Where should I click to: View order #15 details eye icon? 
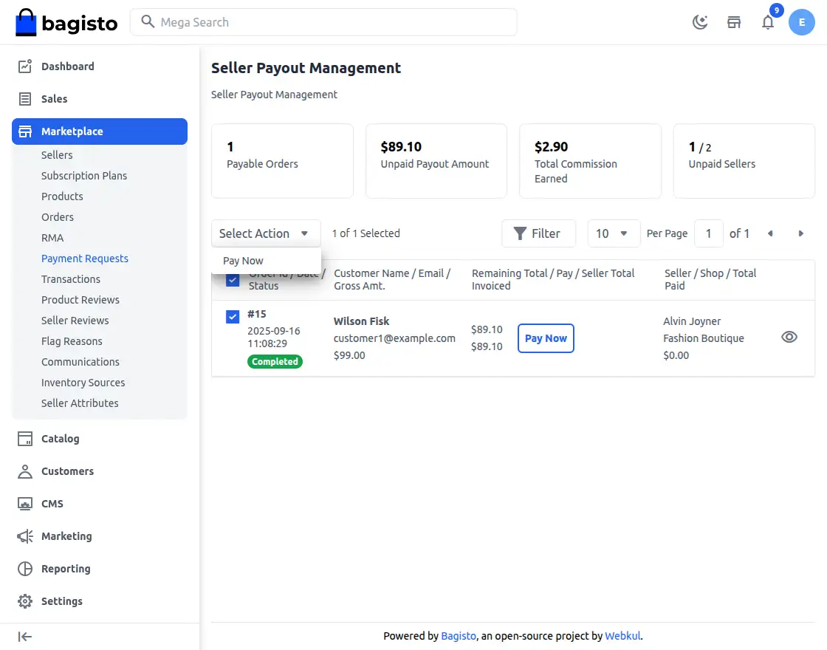pos(789,338)
